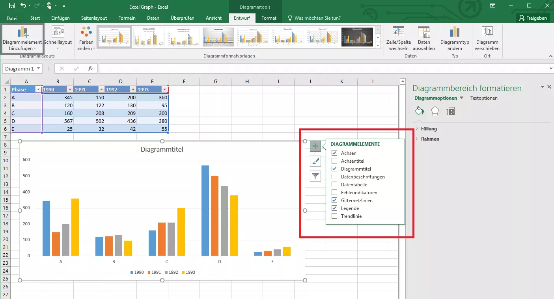Click the touch/mouse mode icon
Image resolution: width=554 pixels, height=299 pixels.
coord(49,6)
